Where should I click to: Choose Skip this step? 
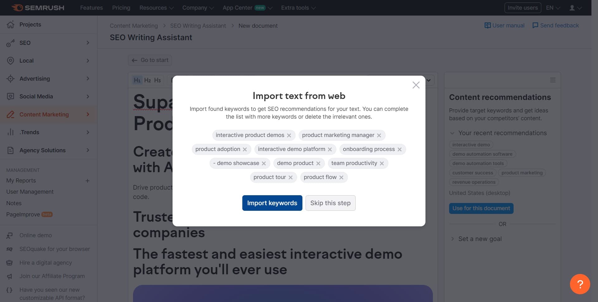pyautogui.click(x=330, y=203)
